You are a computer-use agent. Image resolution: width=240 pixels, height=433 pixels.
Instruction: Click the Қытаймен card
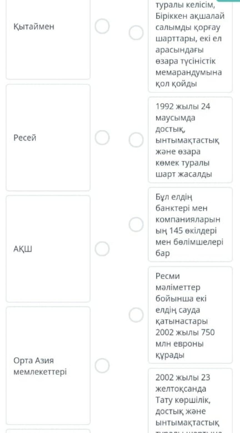tap(48, 39)
